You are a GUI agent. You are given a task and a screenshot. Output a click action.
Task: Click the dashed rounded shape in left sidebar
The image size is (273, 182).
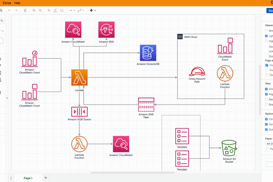click(x=1, y=41)
